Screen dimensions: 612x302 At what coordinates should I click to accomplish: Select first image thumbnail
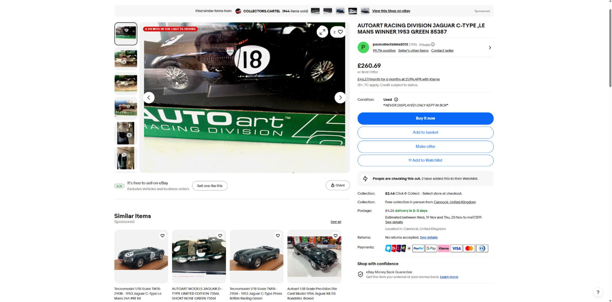pyautogui.click(x=126, y=34)
